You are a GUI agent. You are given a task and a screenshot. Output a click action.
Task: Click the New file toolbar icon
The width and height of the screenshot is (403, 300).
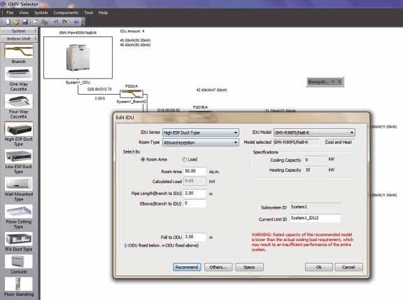click(x=8, y=22)
